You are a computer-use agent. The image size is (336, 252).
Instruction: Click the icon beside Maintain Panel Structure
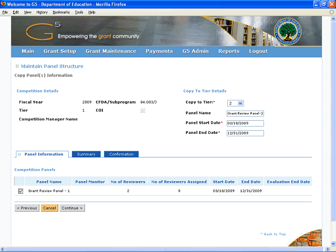(x=17, y=66)
